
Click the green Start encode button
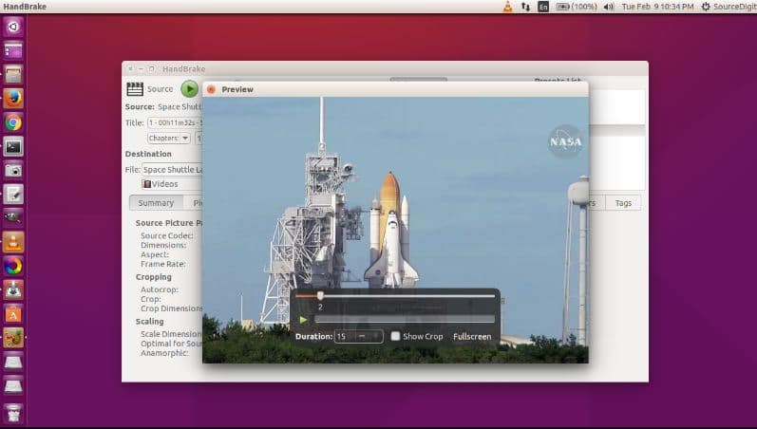(189, 89)
